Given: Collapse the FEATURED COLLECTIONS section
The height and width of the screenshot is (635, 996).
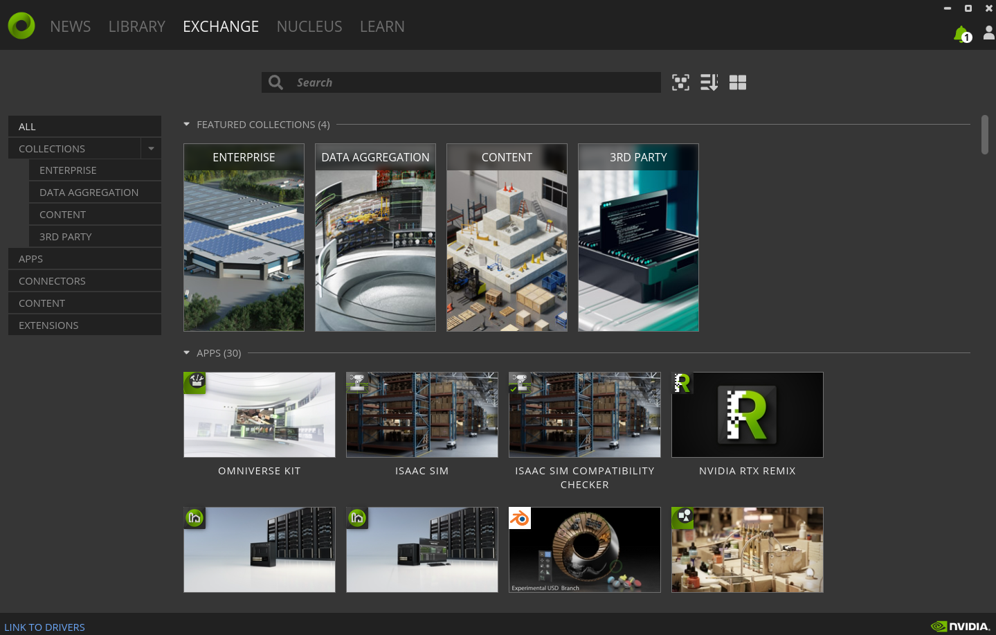Looking at the screenshot, I should click(186, 125).
